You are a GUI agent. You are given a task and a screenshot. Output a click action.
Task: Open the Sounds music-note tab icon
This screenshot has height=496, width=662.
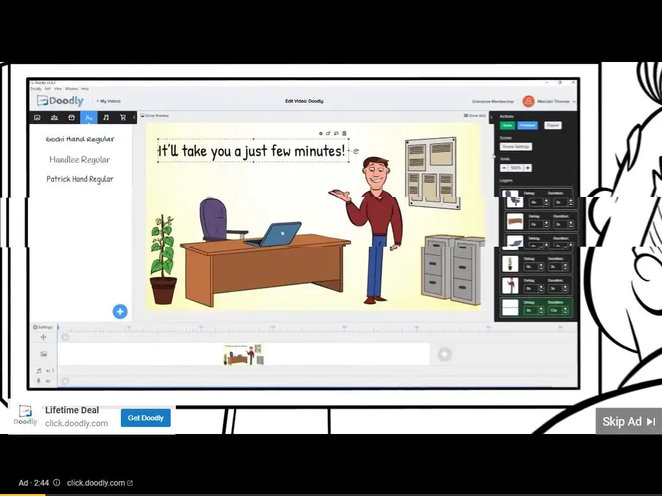pos(106,118)
